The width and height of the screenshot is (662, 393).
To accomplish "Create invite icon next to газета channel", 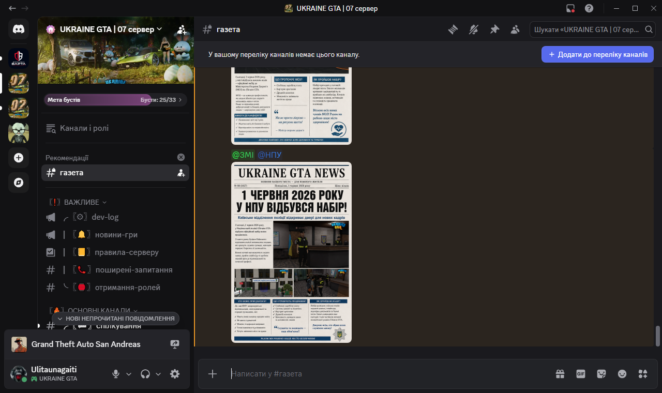I will point(181,173).
